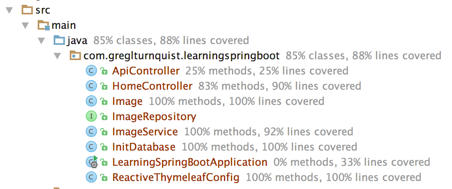Click the green lock icon beside Image
Viewport: 452px width, 189px height.
coord(104,101)
